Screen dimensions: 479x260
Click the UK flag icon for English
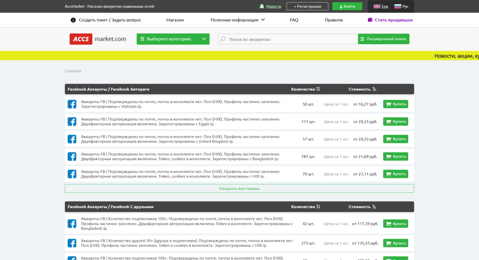click(x=377, y=7)
